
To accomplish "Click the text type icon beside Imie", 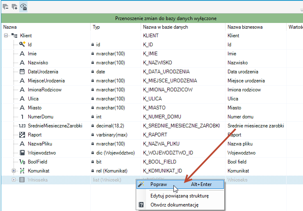I will [22, 54].
